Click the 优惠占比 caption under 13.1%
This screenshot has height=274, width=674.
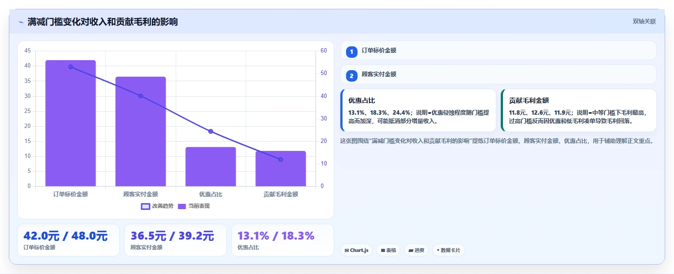[x=248, y=248]
